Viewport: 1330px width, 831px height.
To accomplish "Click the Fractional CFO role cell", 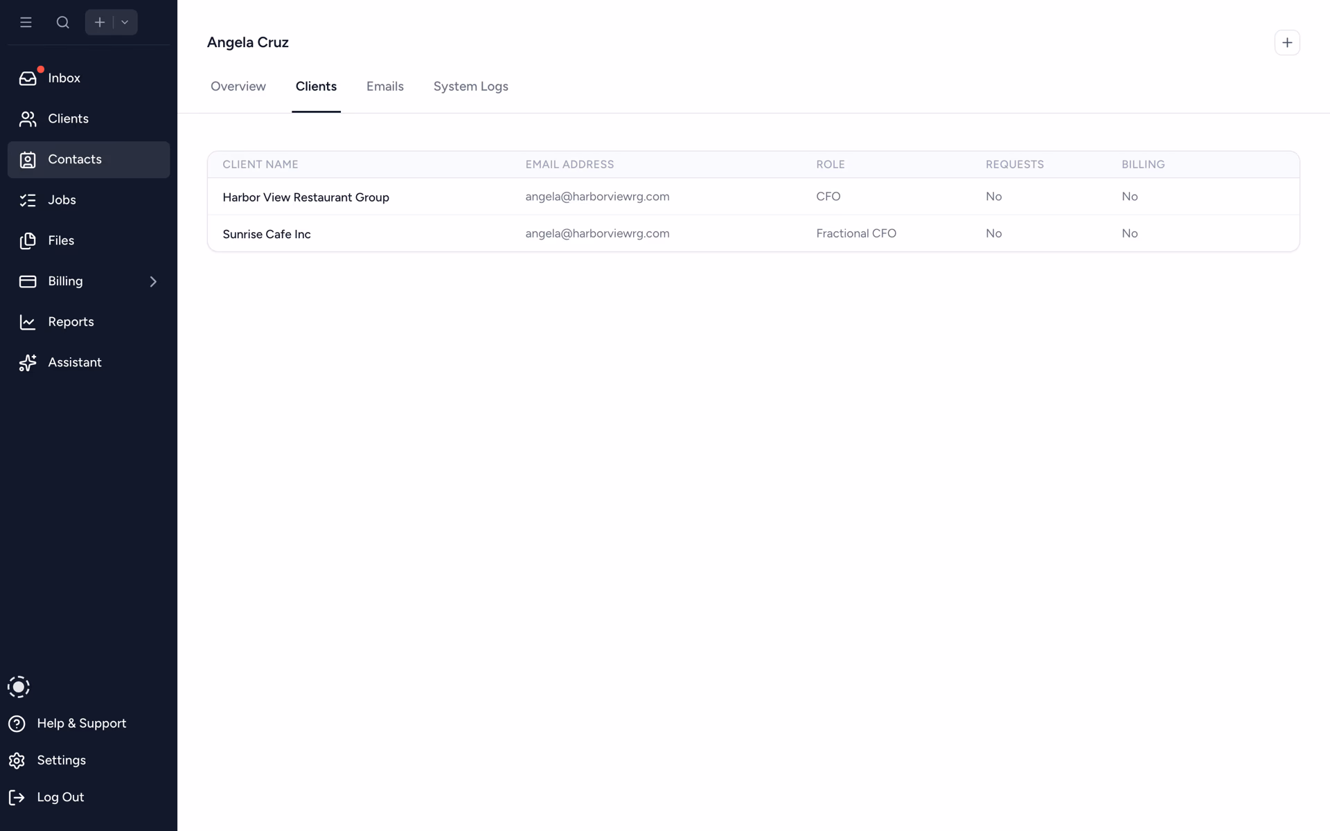I will (x=856, y=233).
